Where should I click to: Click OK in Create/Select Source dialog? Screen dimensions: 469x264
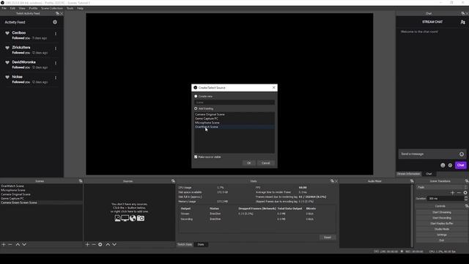coord(248,163)
